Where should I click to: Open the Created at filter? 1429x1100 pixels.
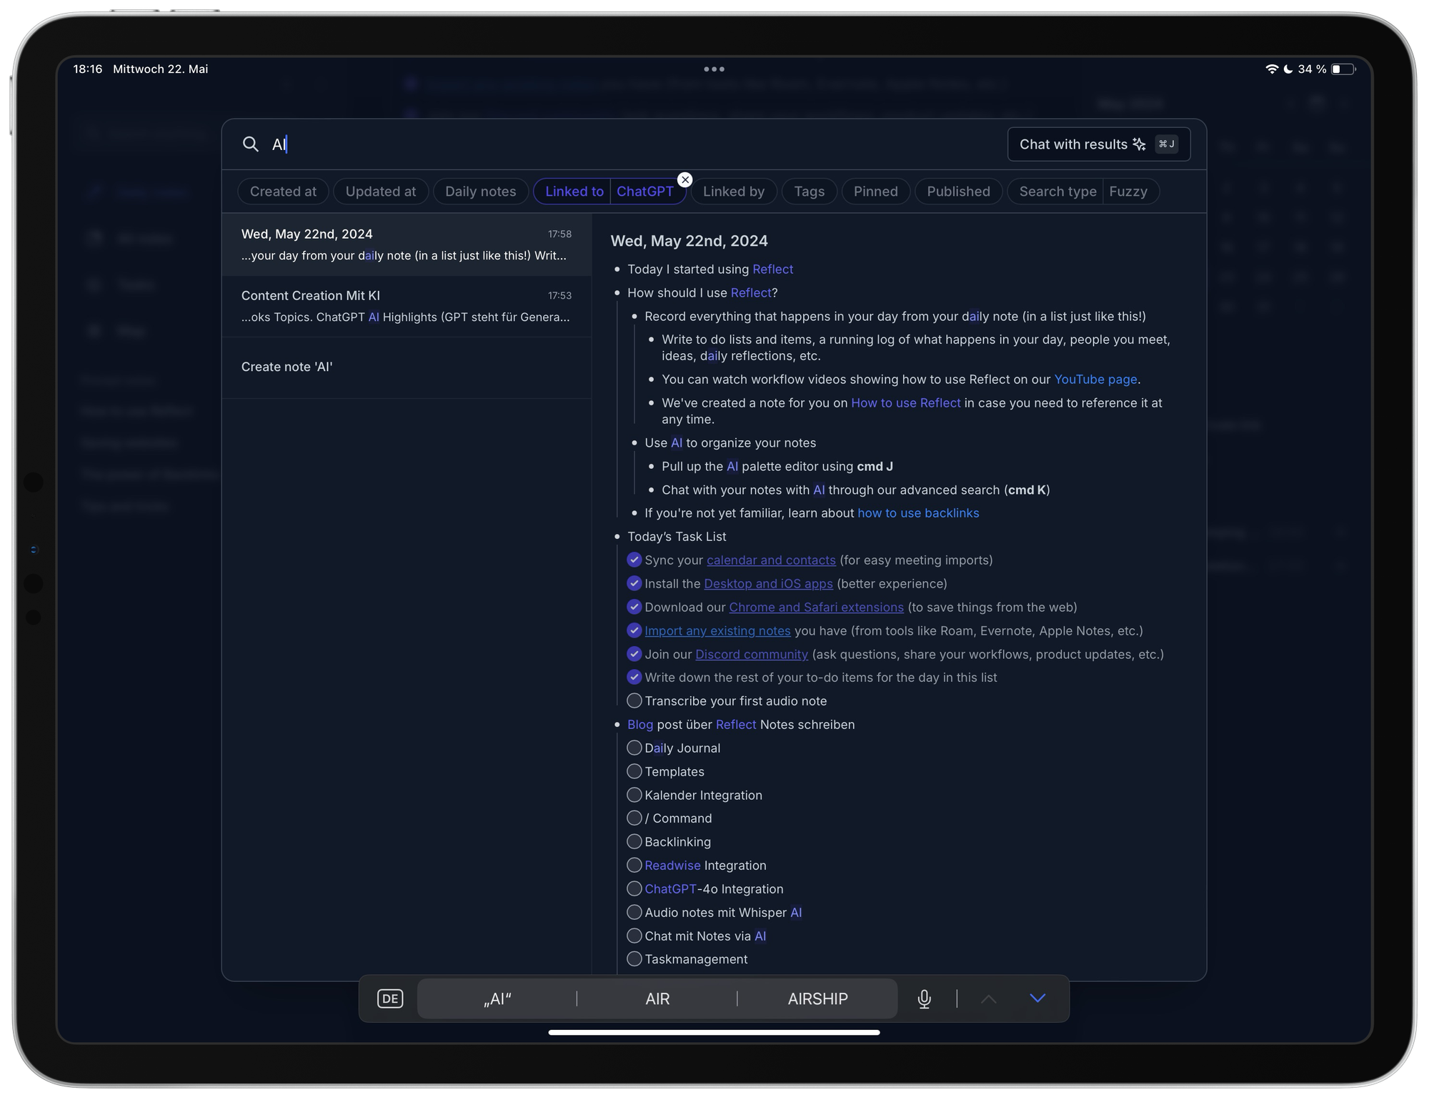pyautogui.click(x=283, y=192)
